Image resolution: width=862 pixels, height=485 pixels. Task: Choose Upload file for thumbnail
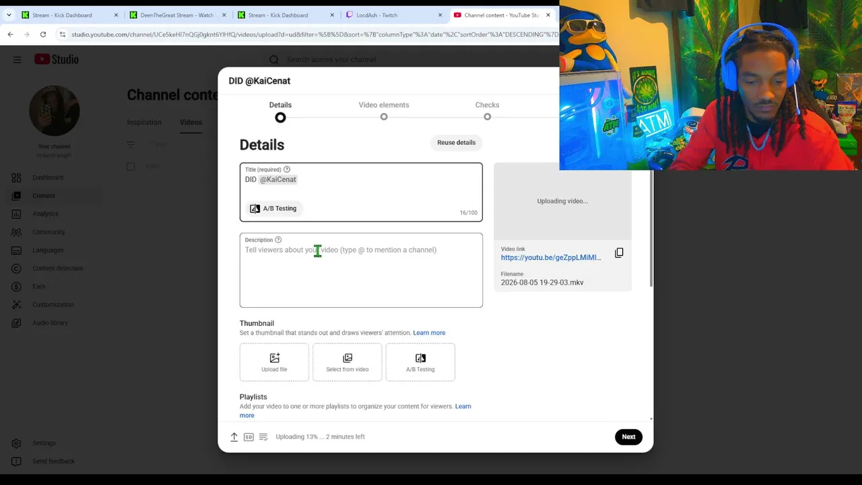tap(274, 362)
